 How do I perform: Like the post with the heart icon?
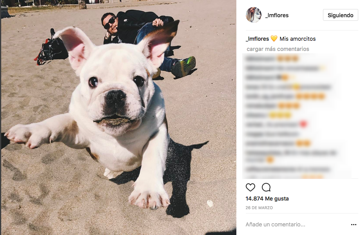point(250,187)
